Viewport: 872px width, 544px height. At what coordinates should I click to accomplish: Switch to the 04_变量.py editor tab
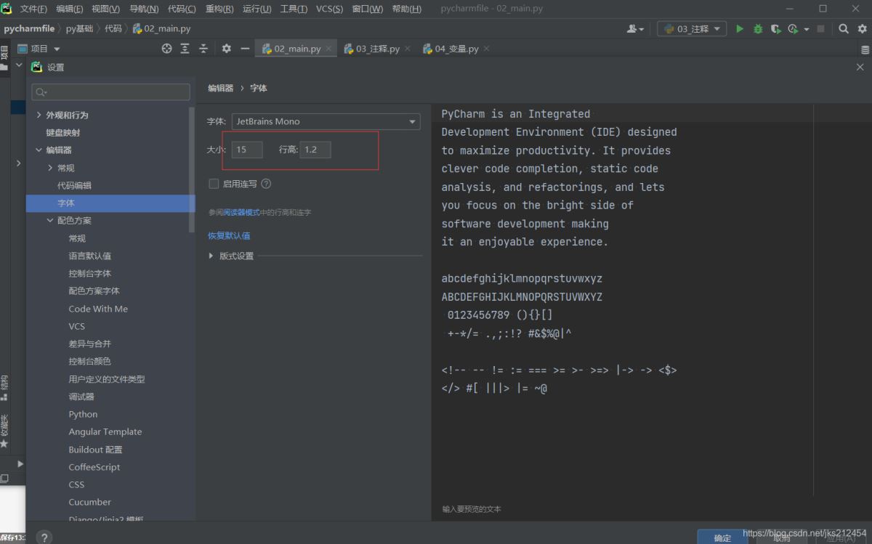click(456, 49)
